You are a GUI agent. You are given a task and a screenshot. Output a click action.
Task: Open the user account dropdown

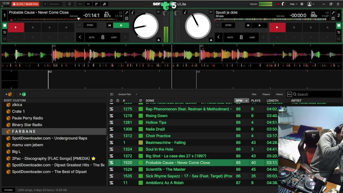(311, 4)
